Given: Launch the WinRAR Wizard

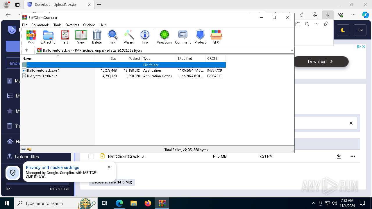Looking at the screenshot, I should (x=129, y=37).
